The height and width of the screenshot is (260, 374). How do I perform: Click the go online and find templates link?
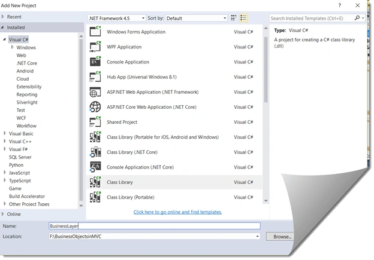tap(177, 212)
